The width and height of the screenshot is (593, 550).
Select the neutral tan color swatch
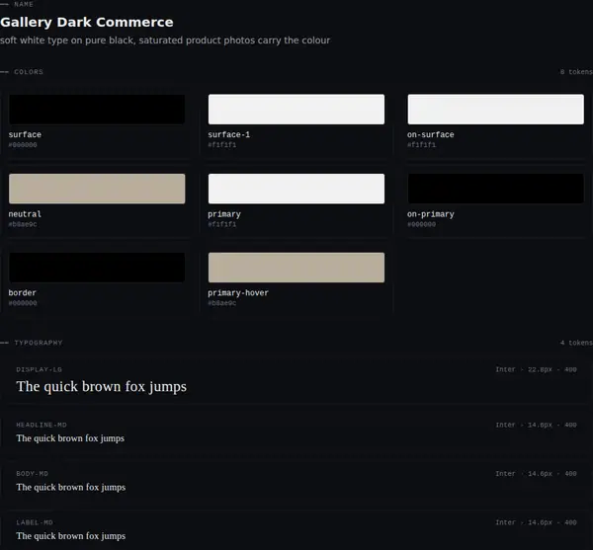(97, 189)
